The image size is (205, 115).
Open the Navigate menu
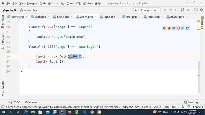[32, 4]
